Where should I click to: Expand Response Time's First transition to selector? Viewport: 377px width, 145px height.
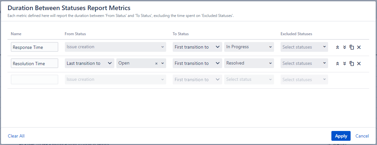click(197, 47)
